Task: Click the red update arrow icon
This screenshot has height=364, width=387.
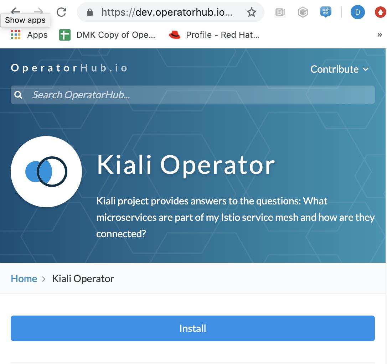Action: coord(381,12)
